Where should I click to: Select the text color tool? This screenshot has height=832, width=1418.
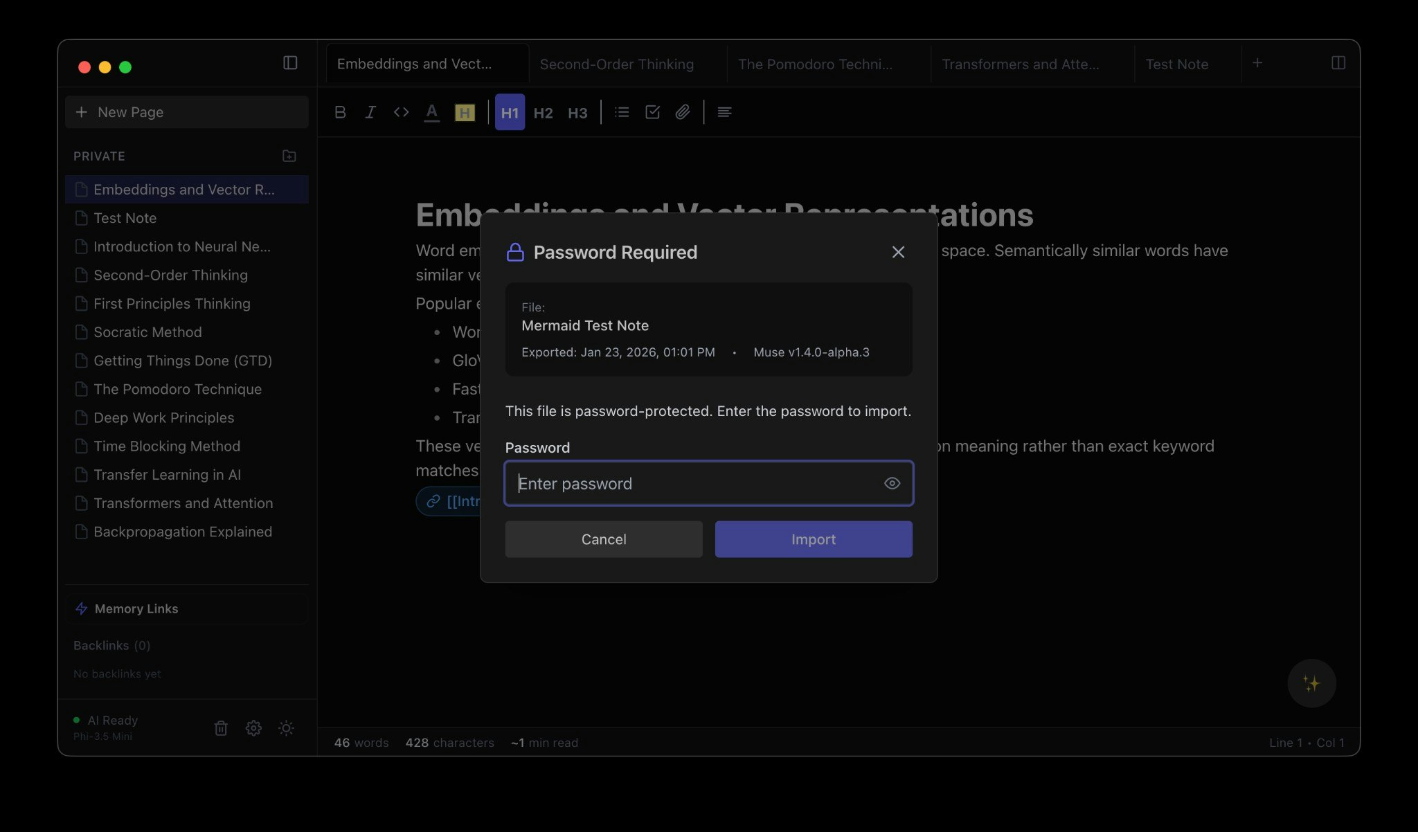click(431, 112)
